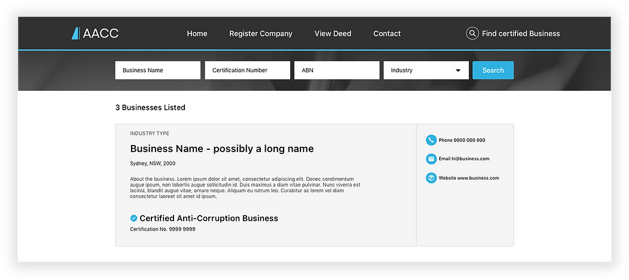Click the blue certified checkmark badge

click(133, 218)
